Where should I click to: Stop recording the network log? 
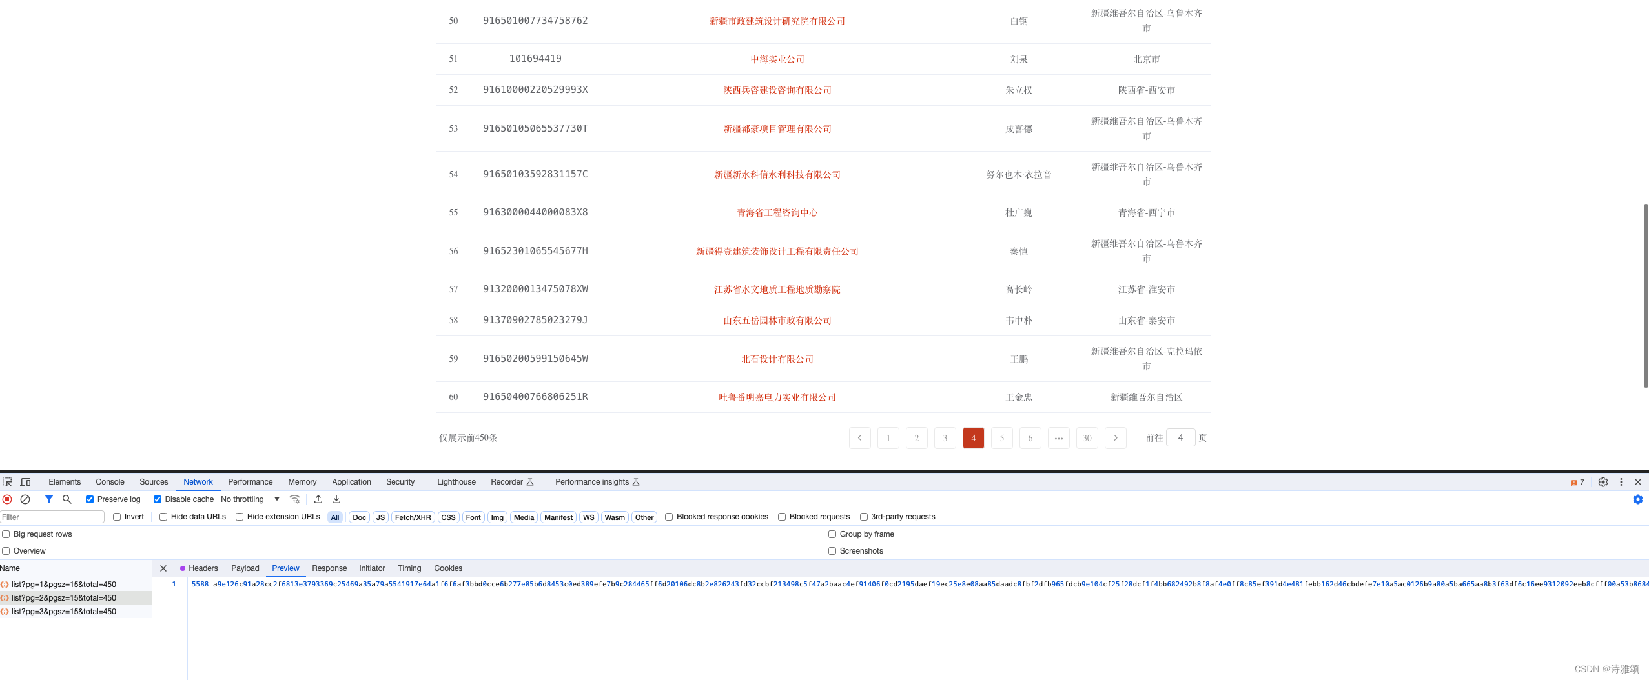pyautogui.click(x=8, y=499)
